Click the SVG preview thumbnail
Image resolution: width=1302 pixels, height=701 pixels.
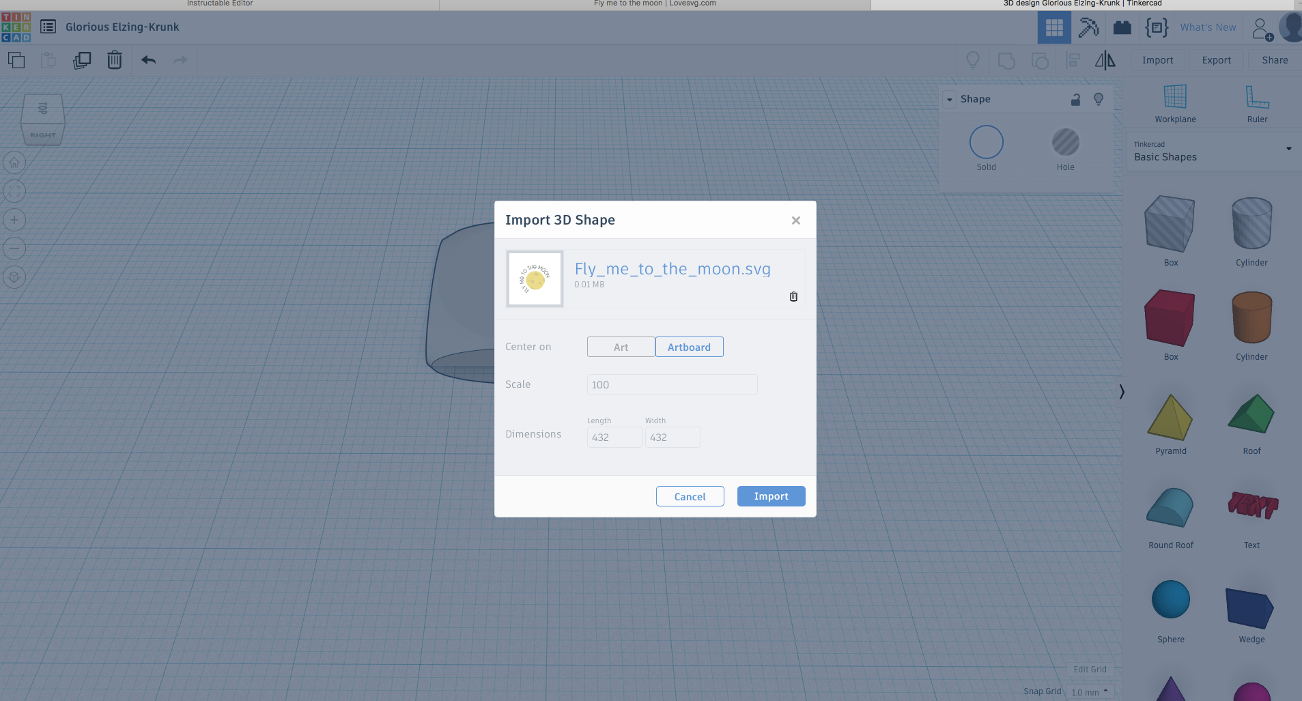click(x=535, y=278)
